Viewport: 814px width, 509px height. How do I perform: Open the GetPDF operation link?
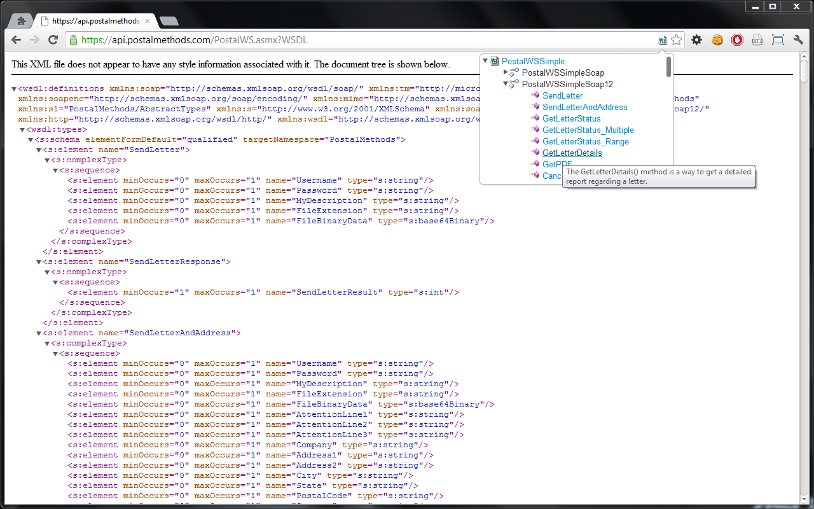click(557, 164)
